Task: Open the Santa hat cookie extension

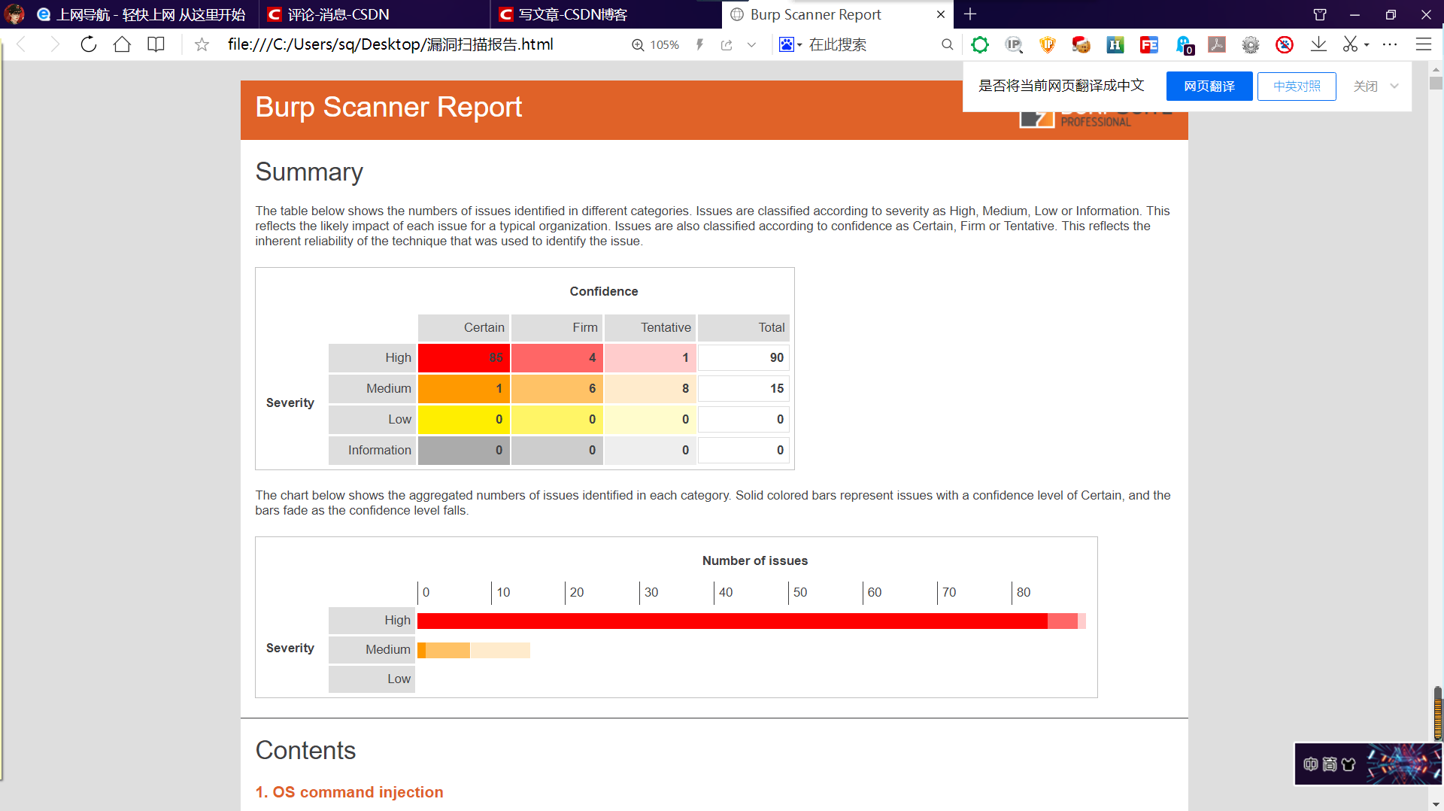Action: (1081, 45)
